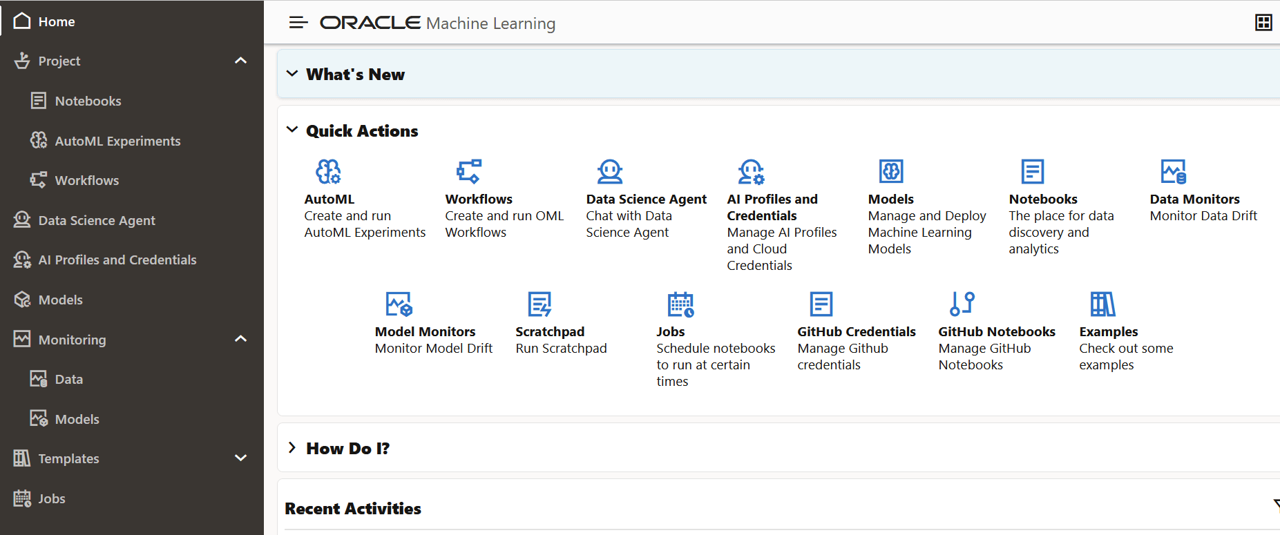Open the grid icon in top-right header
Screen dimensions: 1280x535
(x=1263, y=23)
